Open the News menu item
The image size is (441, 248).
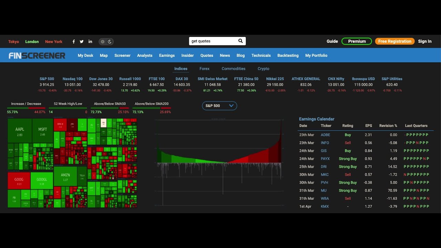225,55
